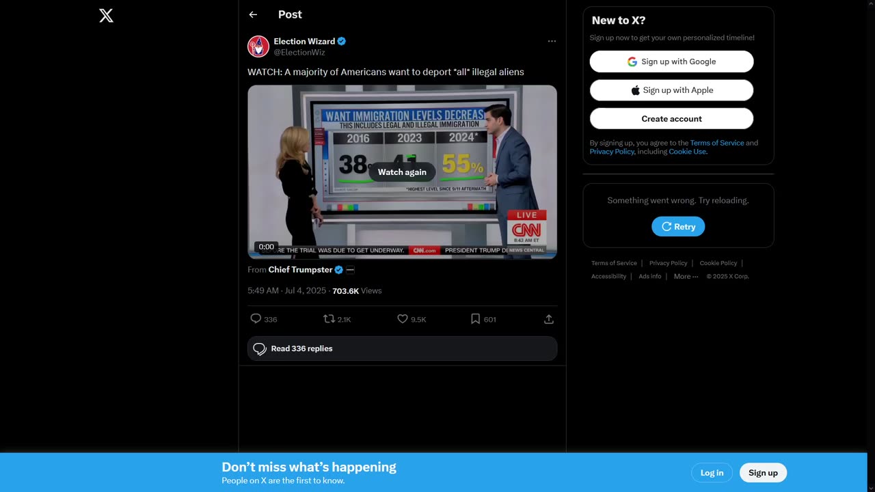Click the verified badge next to Chief Trumpster
Screen dimensions: 875x492
(338, 269)
